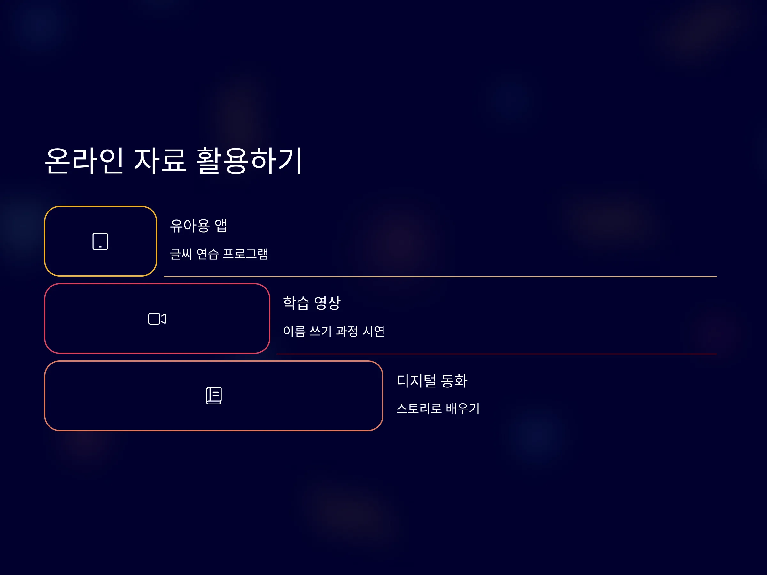Select the red-outlined rounded rectangle
This screenshot has height=575, width=767.
[157, 318]
